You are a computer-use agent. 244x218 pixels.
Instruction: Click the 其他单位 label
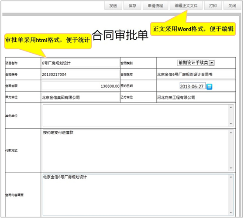pyautogui.click(x=11, y=116)
